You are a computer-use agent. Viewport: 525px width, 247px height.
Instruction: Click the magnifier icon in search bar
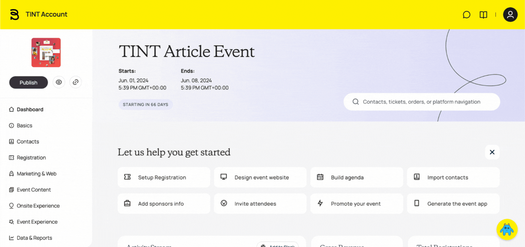pyautogui.click(x=356, y=102)
